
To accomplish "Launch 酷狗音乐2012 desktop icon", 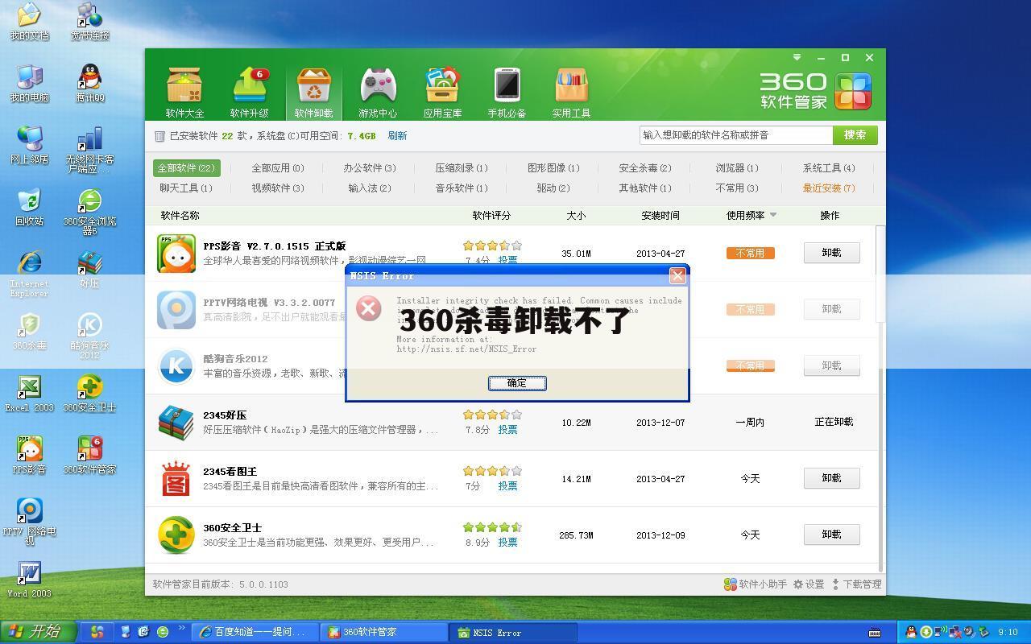I will 89,336.
